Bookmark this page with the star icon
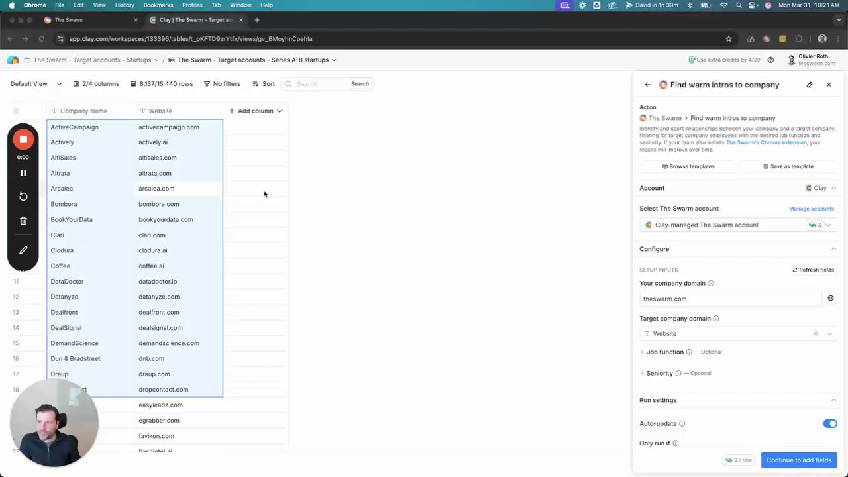 point(729,38)
